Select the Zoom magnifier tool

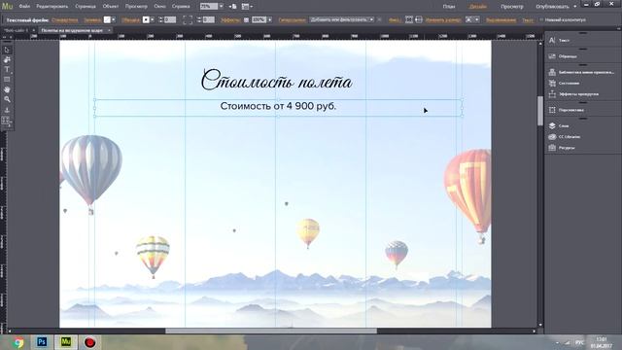pos(7,99)
